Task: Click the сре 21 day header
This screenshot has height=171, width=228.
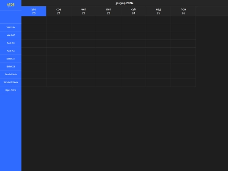Action: coord(59,11)
